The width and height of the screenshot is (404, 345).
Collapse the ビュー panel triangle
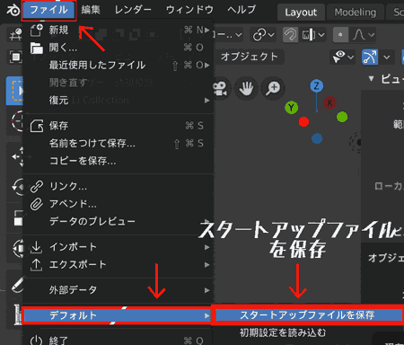click(371, 79)
